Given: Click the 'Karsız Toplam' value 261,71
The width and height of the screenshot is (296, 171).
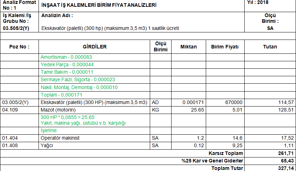Looking at the screenshot, I should (x=270, y=153).
